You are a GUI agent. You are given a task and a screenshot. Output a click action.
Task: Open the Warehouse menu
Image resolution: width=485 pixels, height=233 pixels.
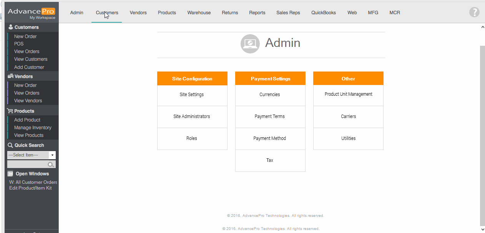(199, 13)
